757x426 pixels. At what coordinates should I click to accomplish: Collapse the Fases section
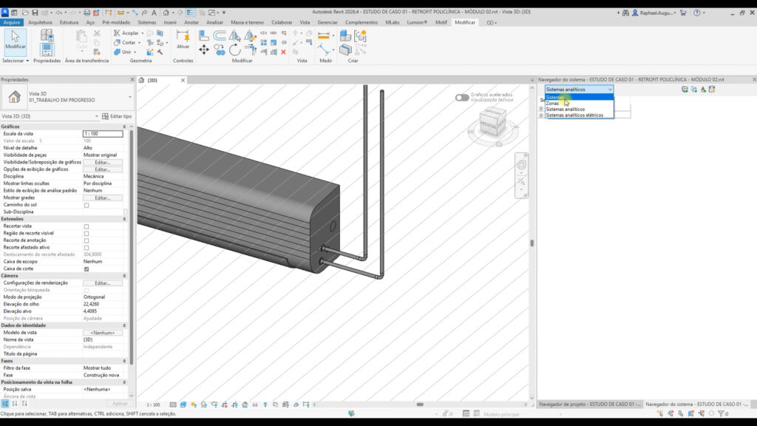(124, 361)
